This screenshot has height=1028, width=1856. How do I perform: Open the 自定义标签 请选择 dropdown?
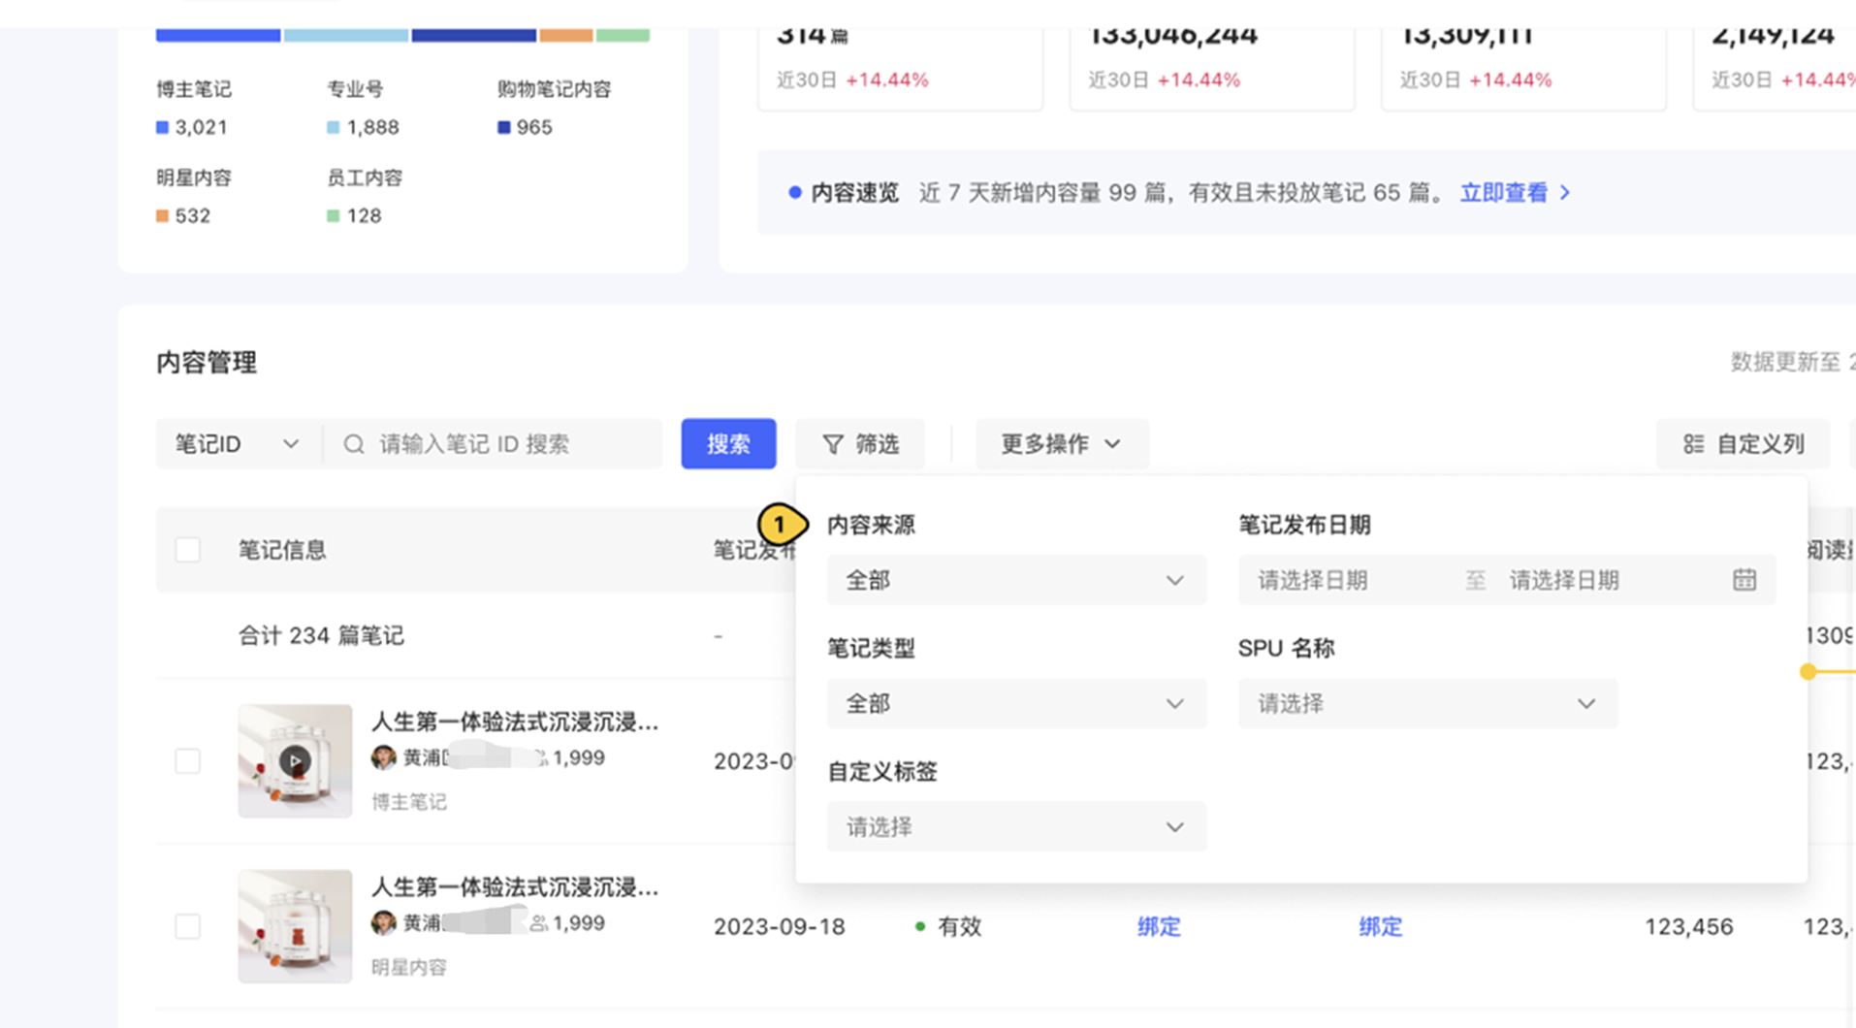point(1016,826)
